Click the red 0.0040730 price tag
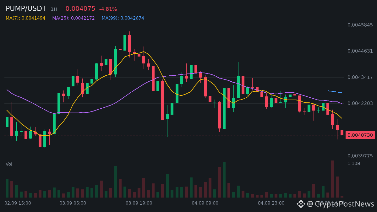 [360, 135]
